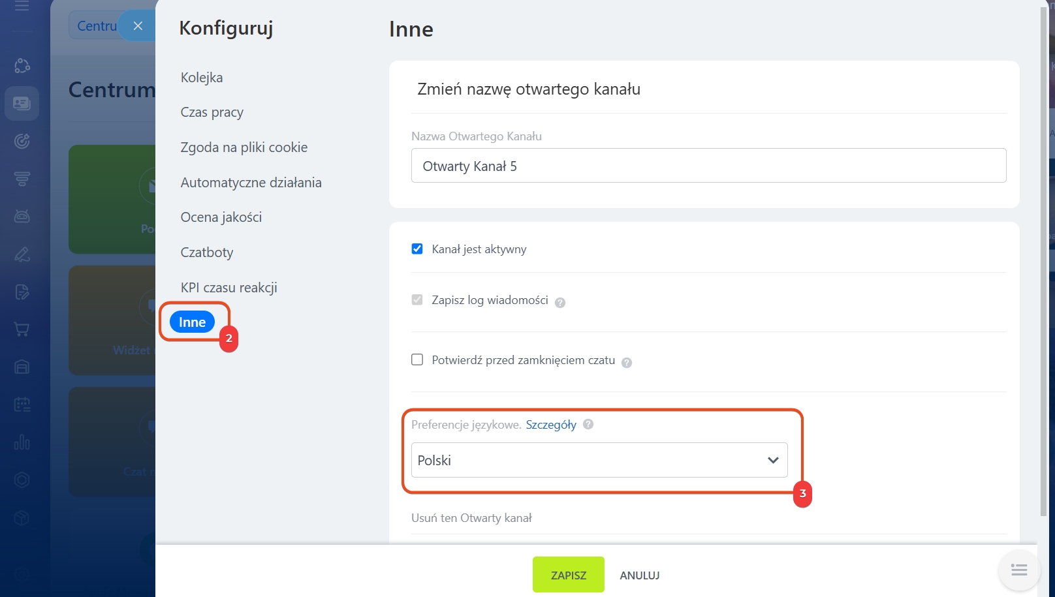The image size is (1055, 597).
Task: Close the slider with the X button
Action: [138, 26]
